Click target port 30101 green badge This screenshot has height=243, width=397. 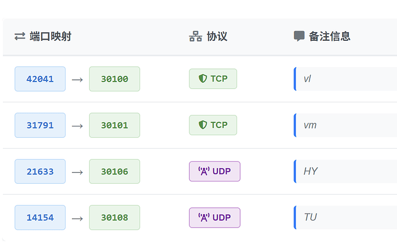pyautogui.click(x=114, y=125)
